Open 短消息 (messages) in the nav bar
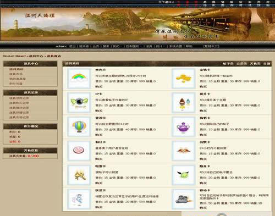This screenshot has width=275, height=216. pyautogui.click(x=84, y=46)
